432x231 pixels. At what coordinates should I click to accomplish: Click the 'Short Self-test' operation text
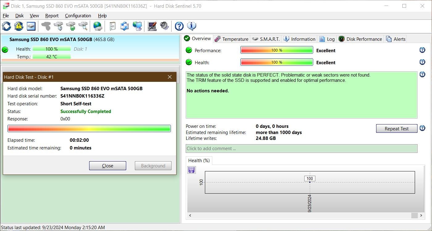click(76, 104)
